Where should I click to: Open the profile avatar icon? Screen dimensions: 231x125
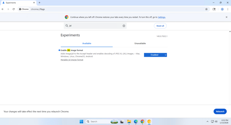[x=222, y=9]
